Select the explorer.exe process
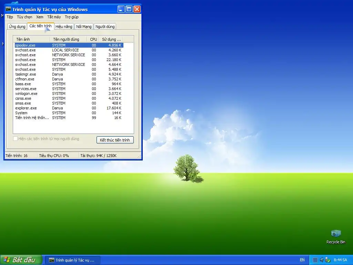 click(x=69, y=108)
